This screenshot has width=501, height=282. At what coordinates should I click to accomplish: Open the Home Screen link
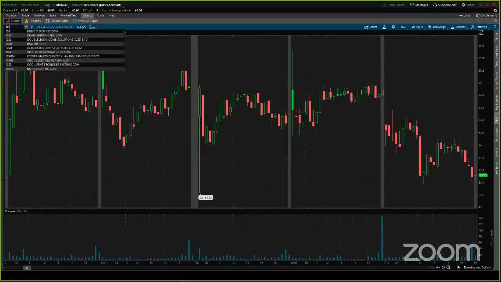394,5
